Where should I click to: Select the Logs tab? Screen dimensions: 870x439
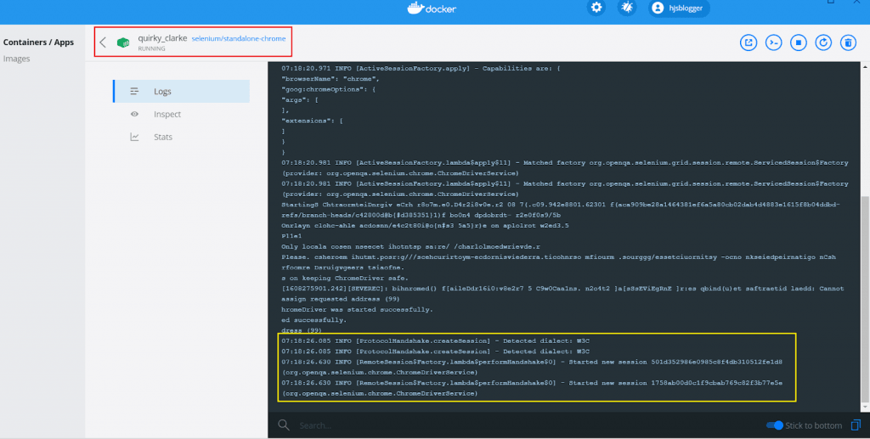click(182, 91)
